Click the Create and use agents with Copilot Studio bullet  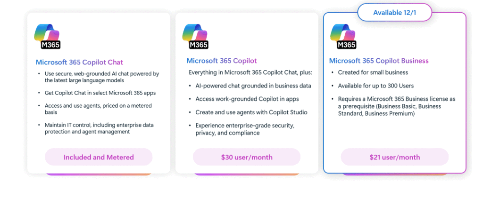click(252, 112)
